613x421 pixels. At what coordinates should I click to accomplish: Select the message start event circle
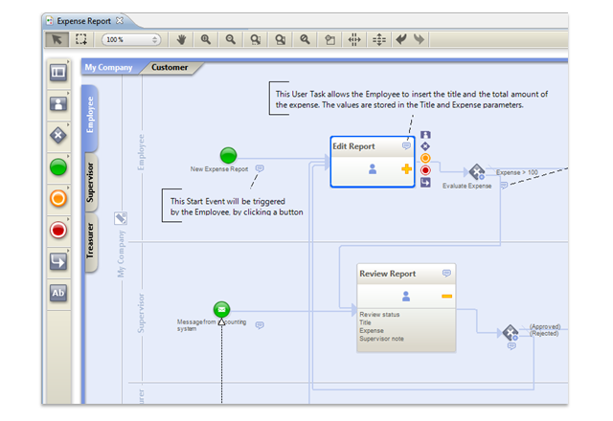[221, 310]
